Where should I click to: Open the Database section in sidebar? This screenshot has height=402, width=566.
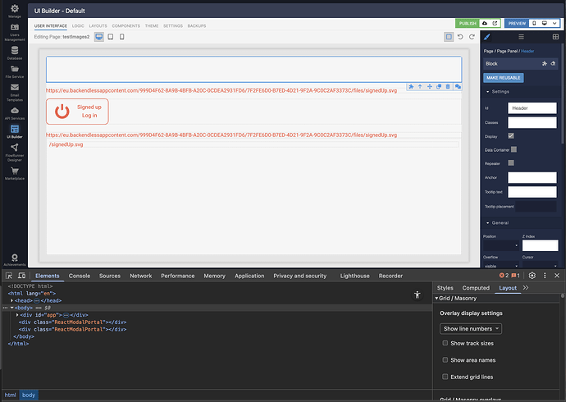point(15,52)
